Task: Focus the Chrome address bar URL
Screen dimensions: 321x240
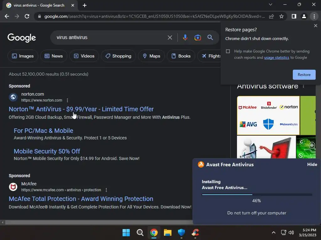Action: (x=155, y=16)
